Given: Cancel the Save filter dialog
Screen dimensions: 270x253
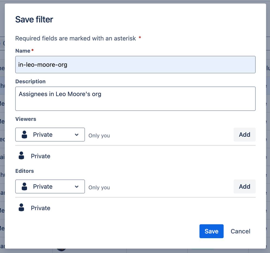Looking at the screenshot, I should coord(240,231).
